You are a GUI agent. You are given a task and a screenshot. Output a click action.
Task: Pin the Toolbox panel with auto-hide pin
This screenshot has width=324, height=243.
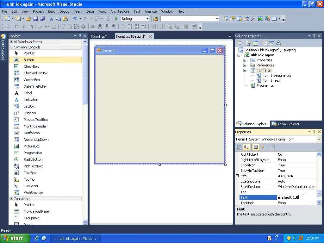[80, 36]
